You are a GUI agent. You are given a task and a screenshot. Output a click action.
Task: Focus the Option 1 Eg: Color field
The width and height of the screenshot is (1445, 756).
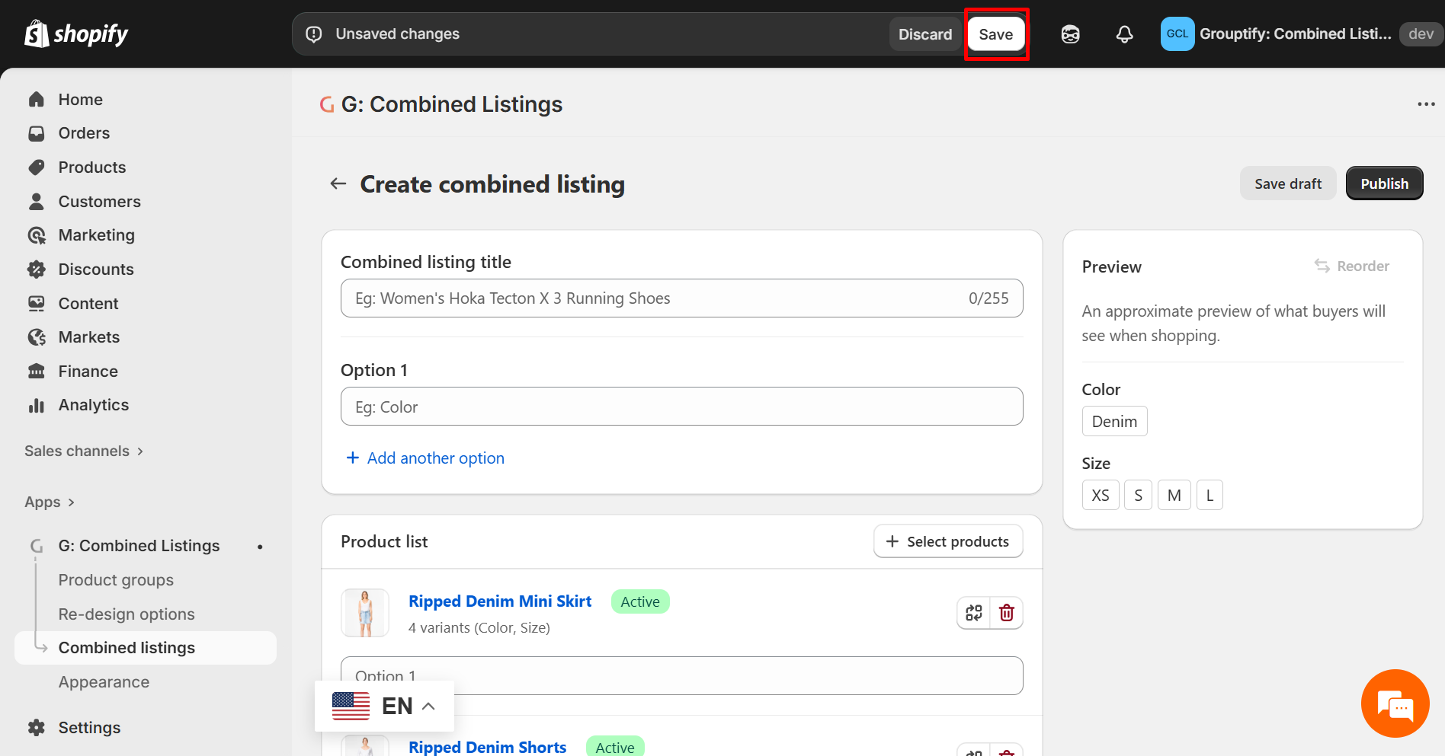681,407
